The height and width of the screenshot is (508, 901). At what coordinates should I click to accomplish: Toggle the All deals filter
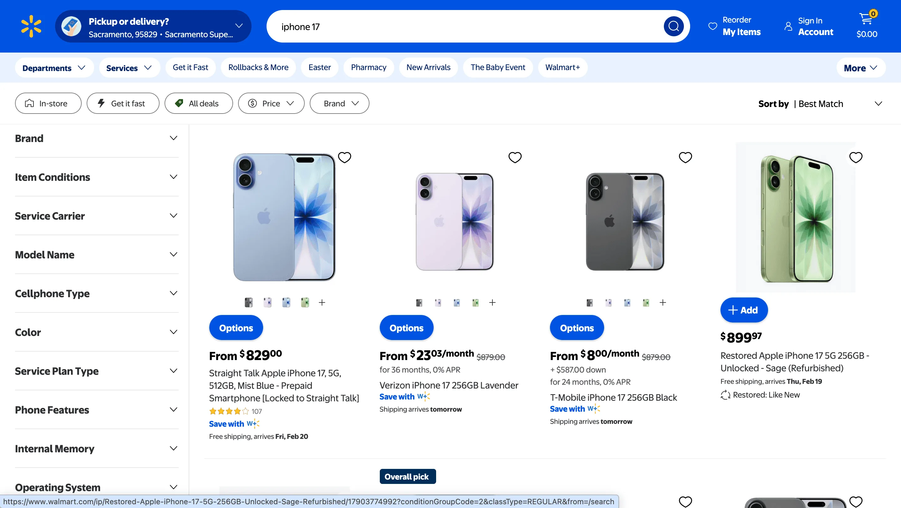pos(198,103)
